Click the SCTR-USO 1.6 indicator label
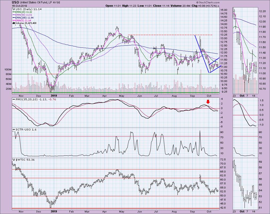Viewport: 270px width, 214px height. tap(26, 129)
